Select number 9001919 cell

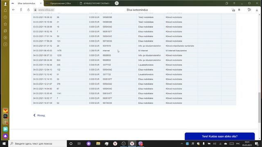pyautogui.click(x=107, y=46)
